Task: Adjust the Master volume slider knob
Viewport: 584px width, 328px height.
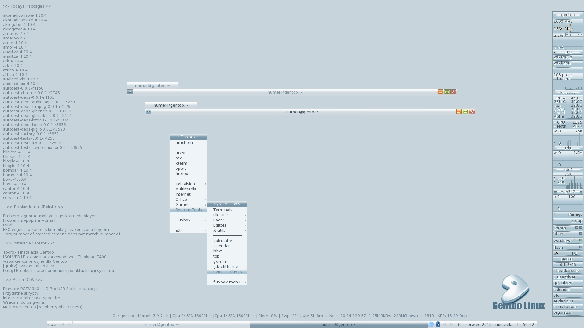Action: coord(566,259)
